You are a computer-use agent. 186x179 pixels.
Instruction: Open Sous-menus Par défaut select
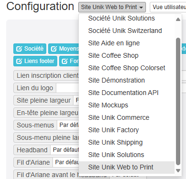click(68, 125)
